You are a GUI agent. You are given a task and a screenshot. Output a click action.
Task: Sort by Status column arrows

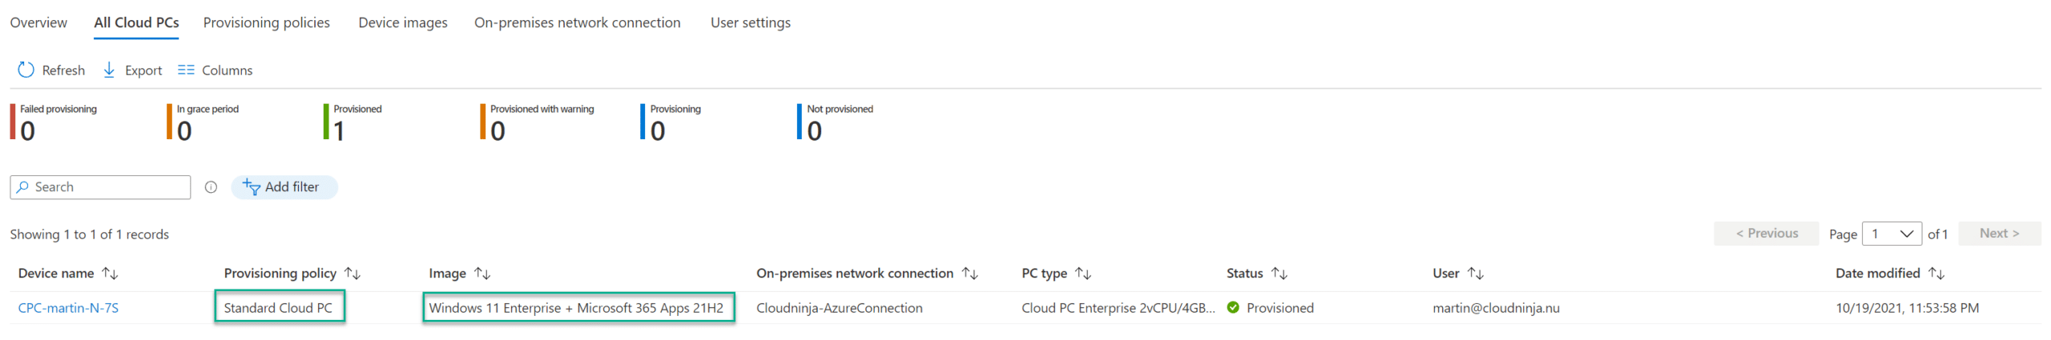pyautogui.click(x=1279, y=274)
